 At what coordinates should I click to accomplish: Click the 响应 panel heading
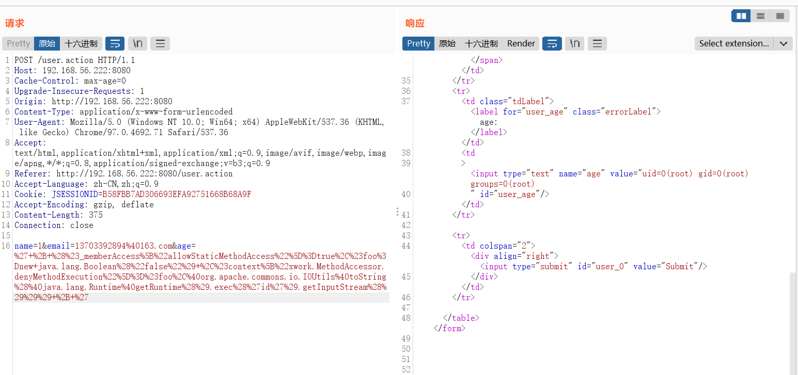click(x=415, y=23)
